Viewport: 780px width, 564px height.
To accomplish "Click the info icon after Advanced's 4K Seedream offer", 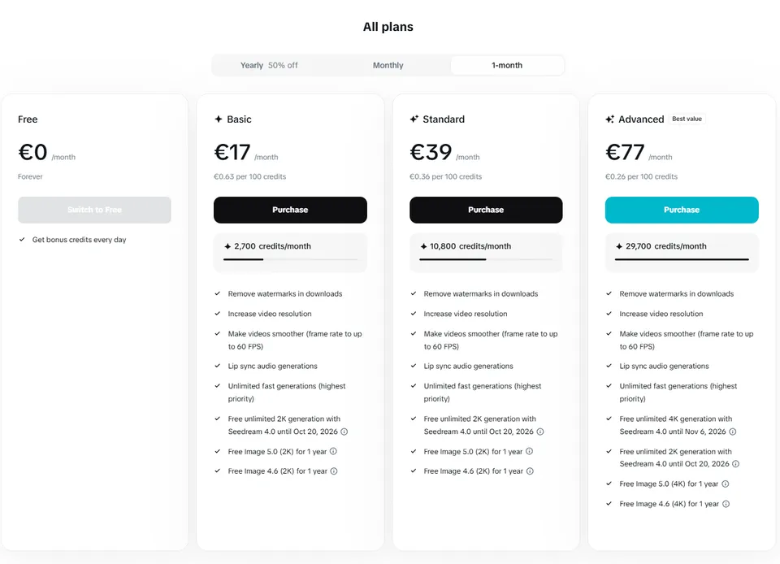I will point(734,432).
